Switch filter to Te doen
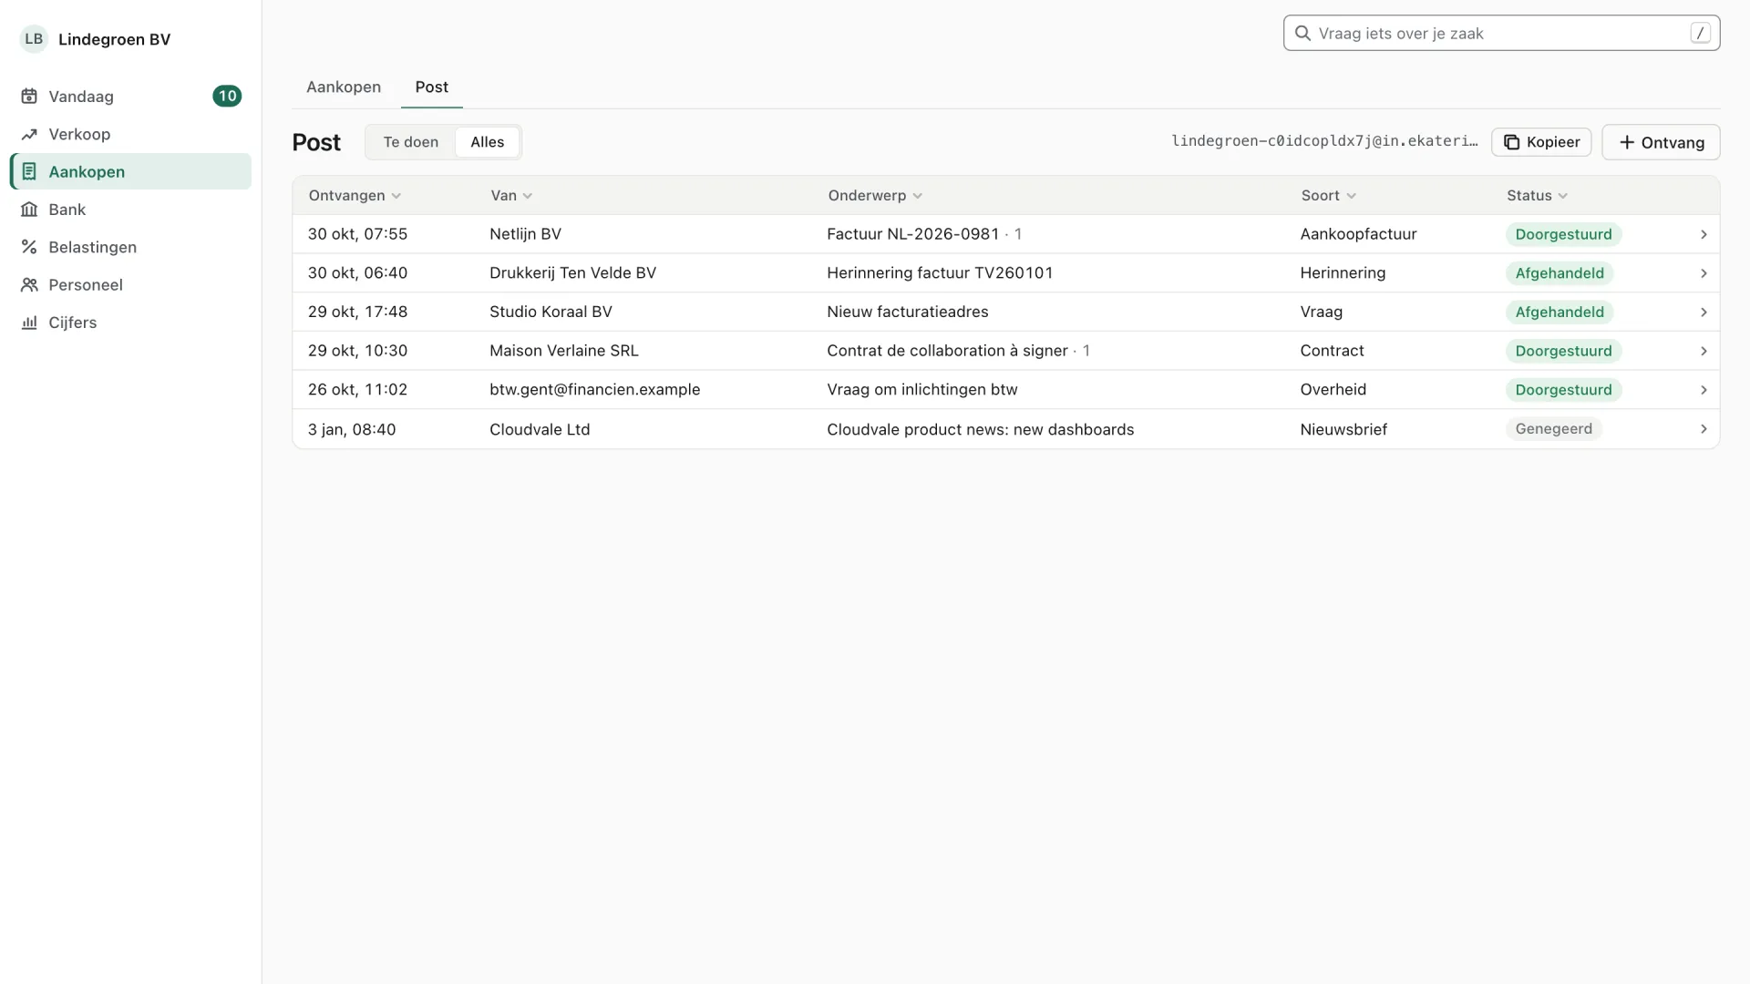Image resolution: width=1750 pixels, height=984 pixels. pyautogui.click(x=411, y=142)
